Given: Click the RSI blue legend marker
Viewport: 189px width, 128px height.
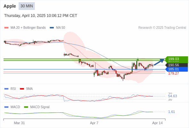Looking at the screenshot, I should [x=6, y=89].
